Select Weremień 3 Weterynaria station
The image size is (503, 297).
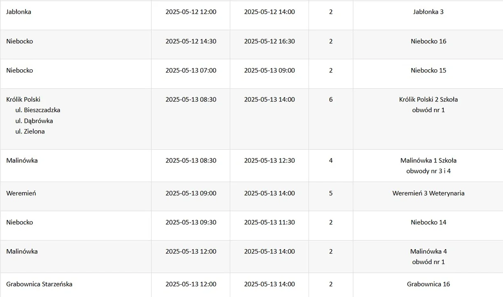[x=428, y=193]
